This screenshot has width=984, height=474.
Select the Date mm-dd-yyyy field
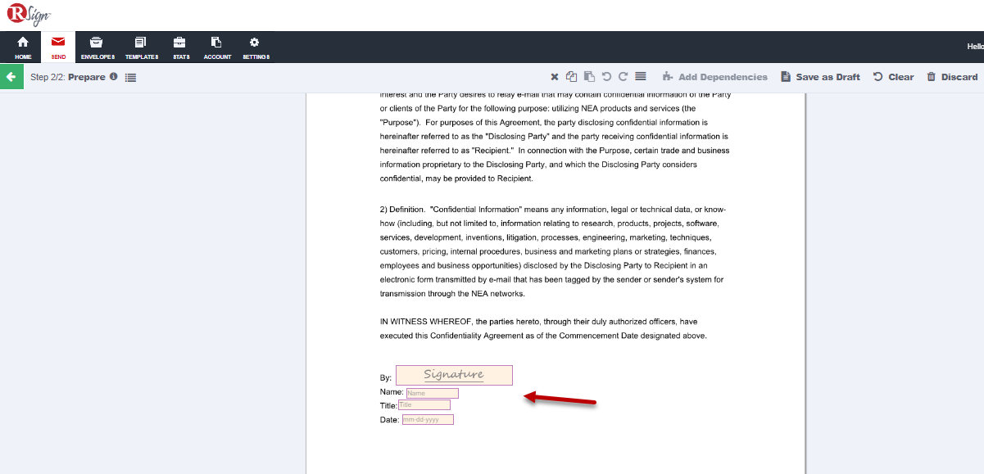(428, 420)
